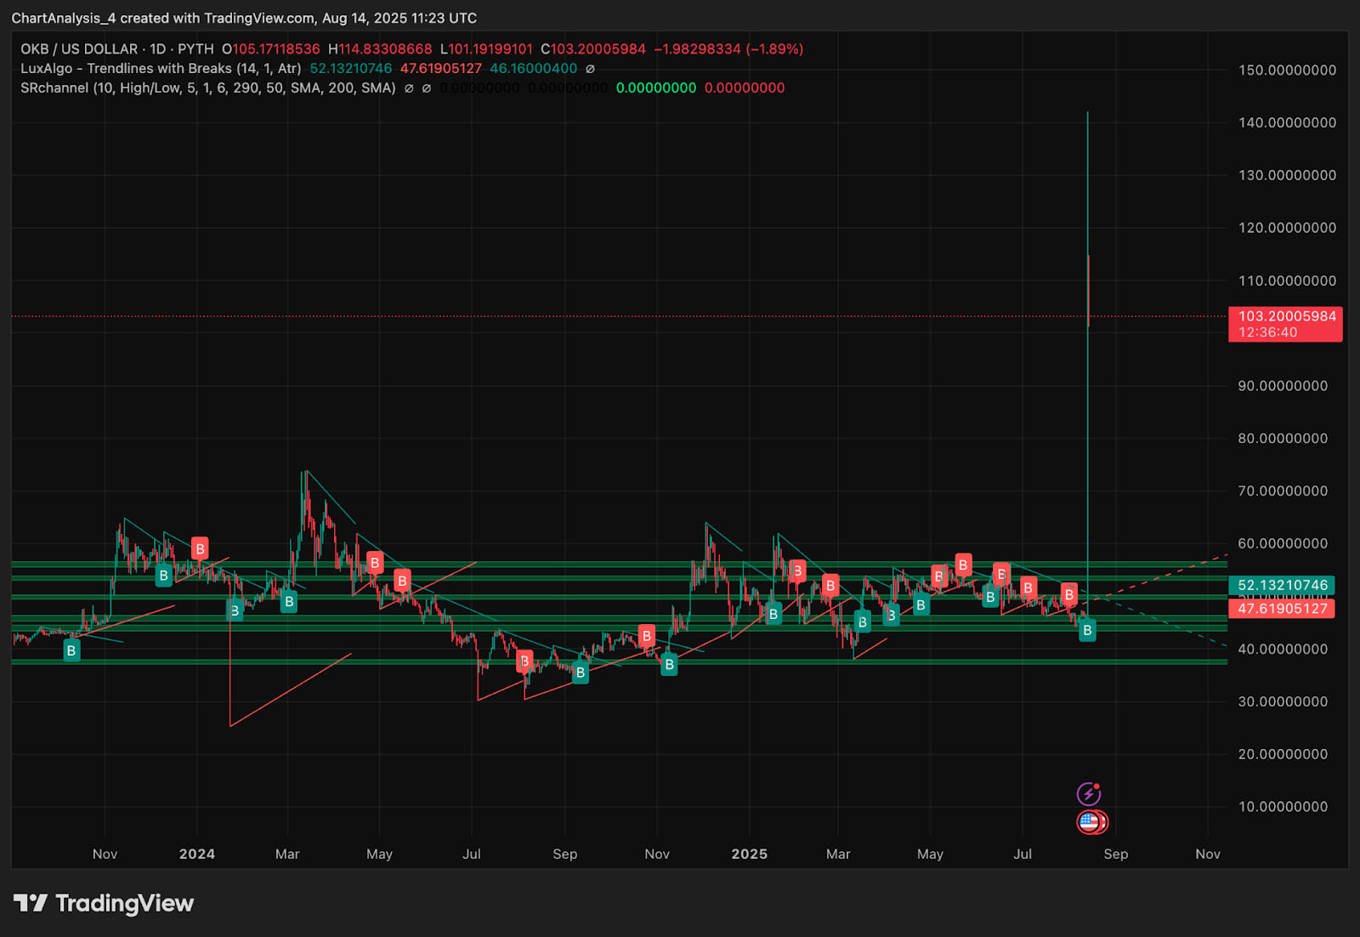Click the OKB / US DOLLAR symbol title
The image size is (1360, 937).
(x=79, y=49)
